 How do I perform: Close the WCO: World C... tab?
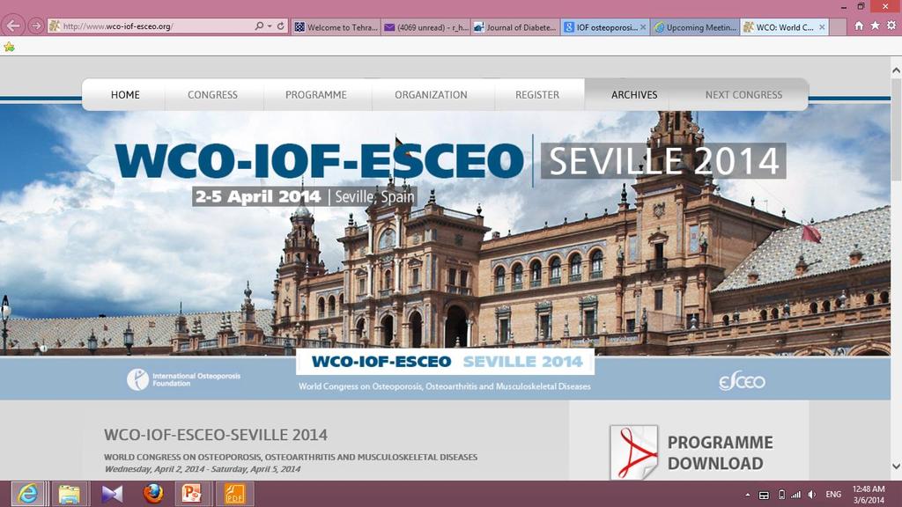(x=822, y=27)
